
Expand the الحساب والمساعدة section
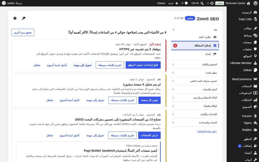(195, 123)
